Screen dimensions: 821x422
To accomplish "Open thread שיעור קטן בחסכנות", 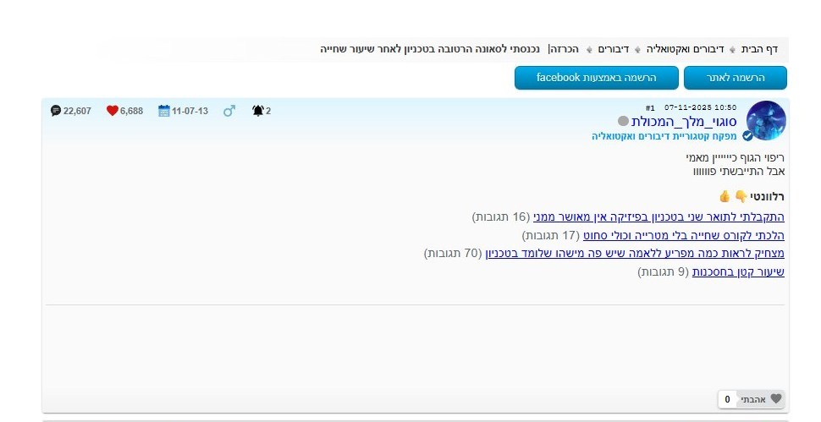I will [x=738, y=272].
